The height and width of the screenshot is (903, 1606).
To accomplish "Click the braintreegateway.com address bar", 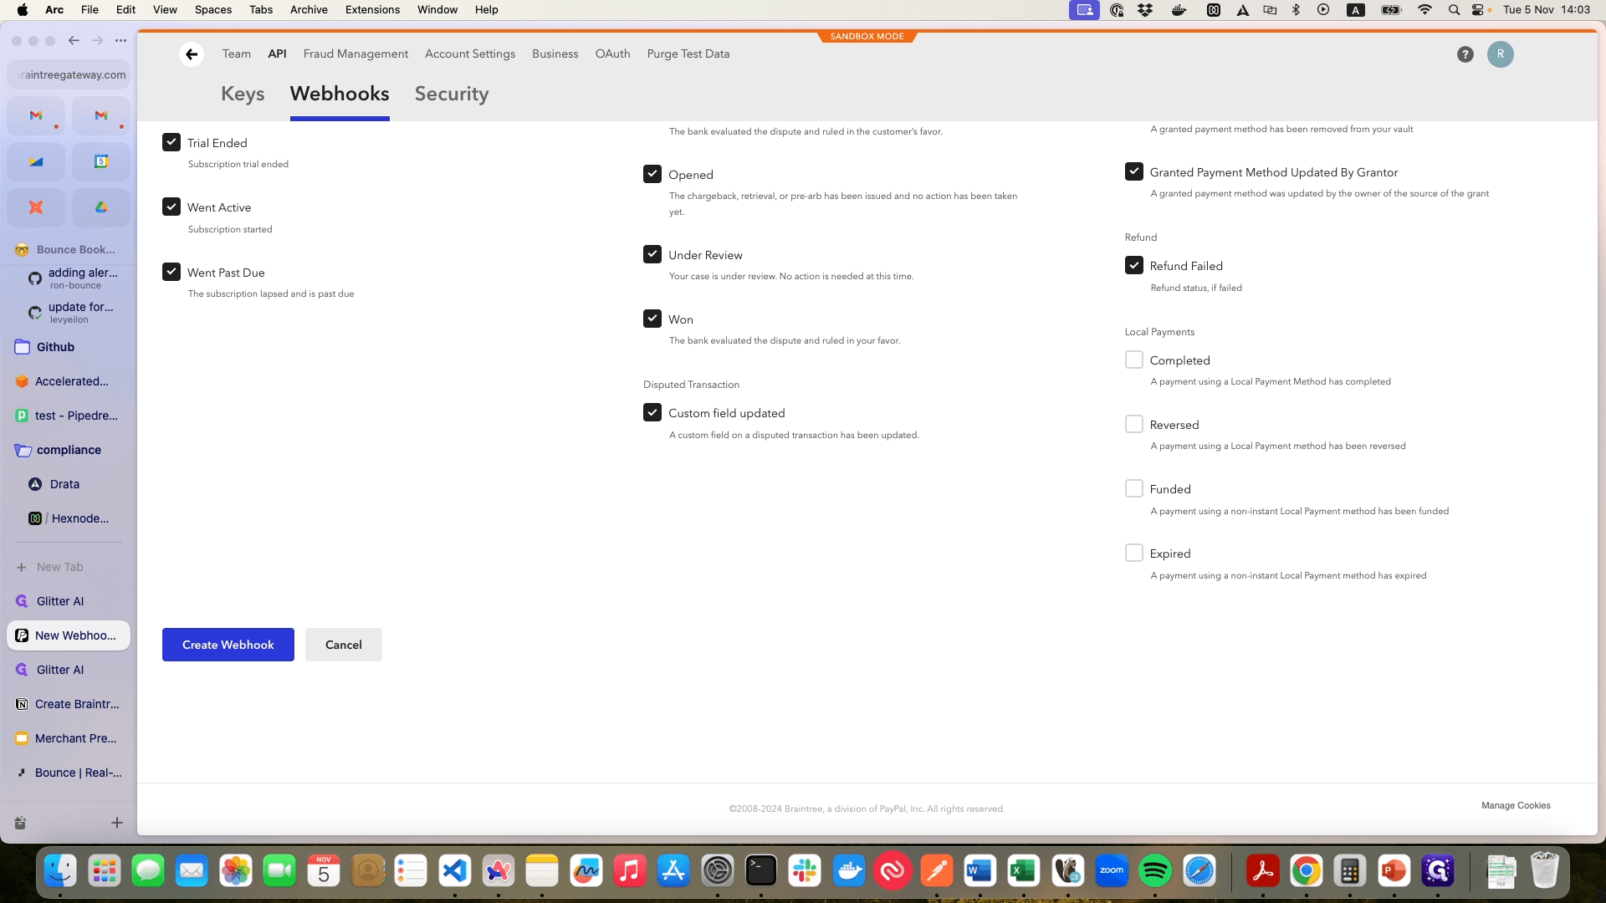I will point(69,74).
